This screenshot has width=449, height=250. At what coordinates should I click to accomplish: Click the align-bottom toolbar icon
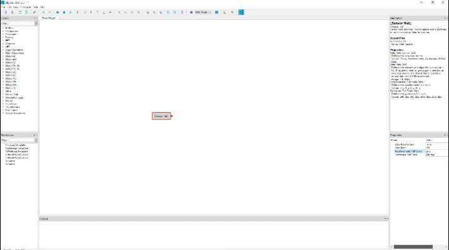(x=104, y=13)
